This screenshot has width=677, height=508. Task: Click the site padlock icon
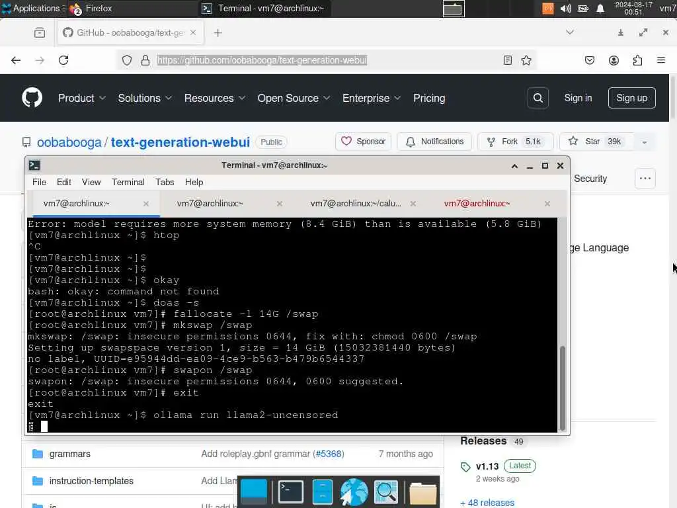tap(145, 60)
